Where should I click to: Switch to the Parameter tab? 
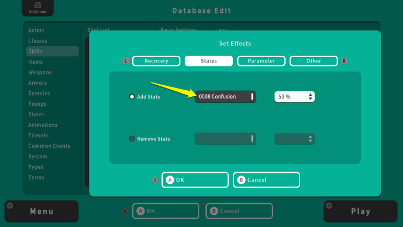point(261,61)
